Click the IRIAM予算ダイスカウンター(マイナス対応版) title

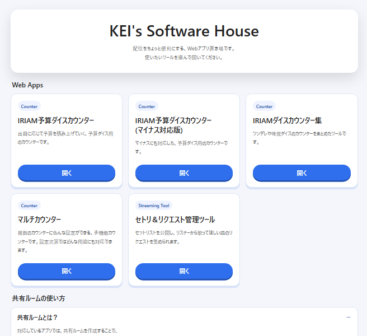(173, 125)
